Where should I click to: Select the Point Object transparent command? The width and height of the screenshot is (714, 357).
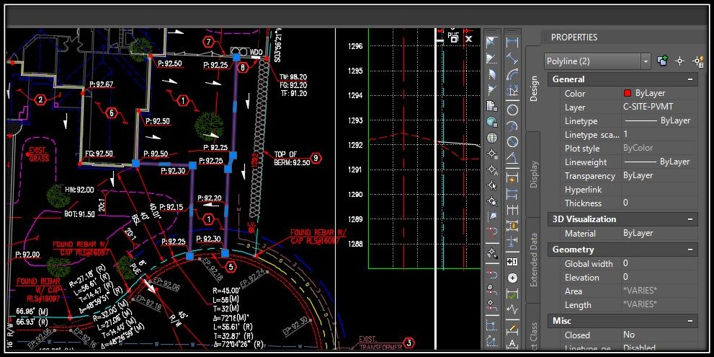click(492, 185)
